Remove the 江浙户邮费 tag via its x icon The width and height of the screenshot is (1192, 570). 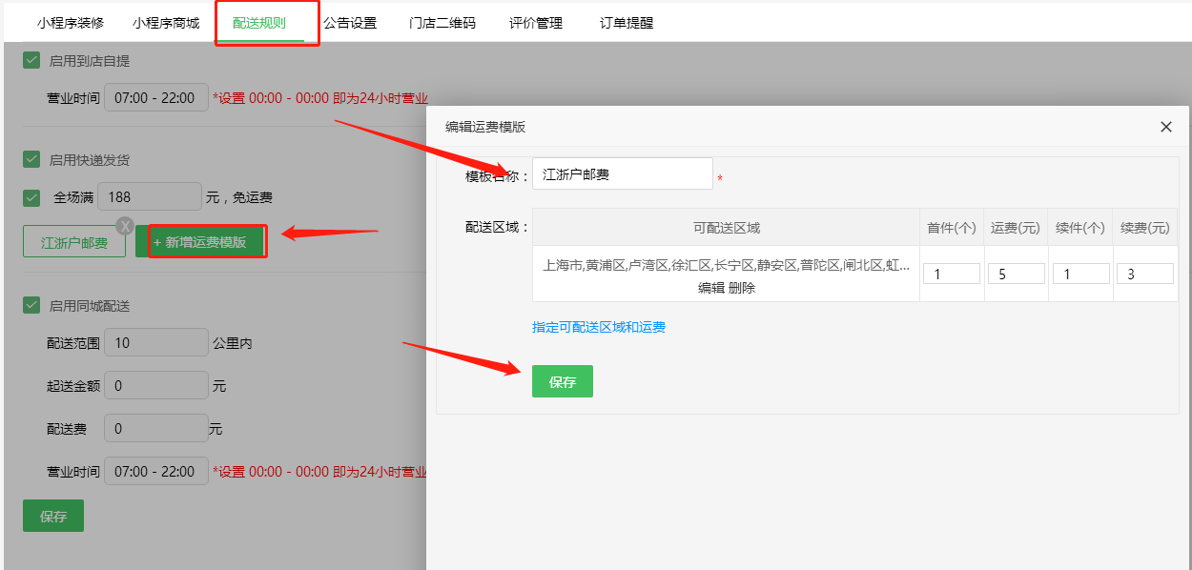pyautogui.click(x=123, y=226)
